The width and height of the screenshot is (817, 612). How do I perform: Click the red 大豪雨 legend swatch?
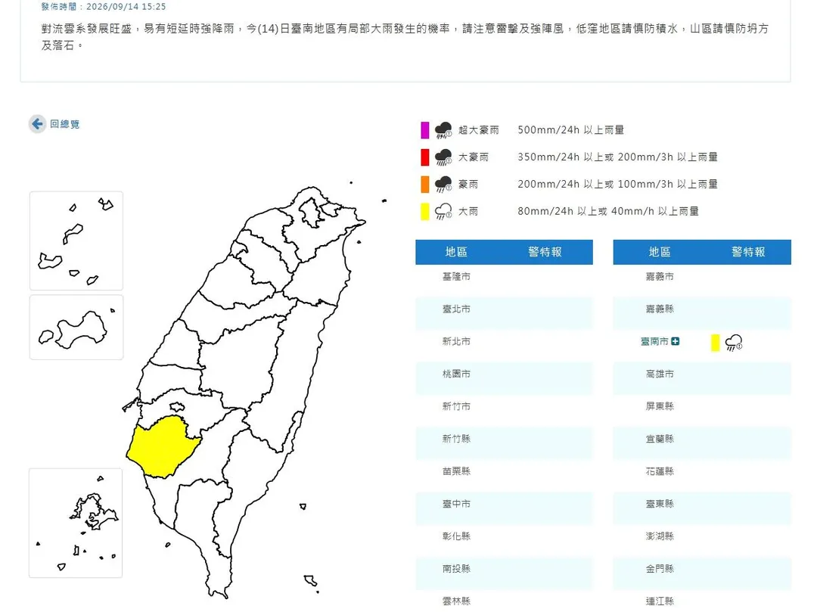point(424,157)
